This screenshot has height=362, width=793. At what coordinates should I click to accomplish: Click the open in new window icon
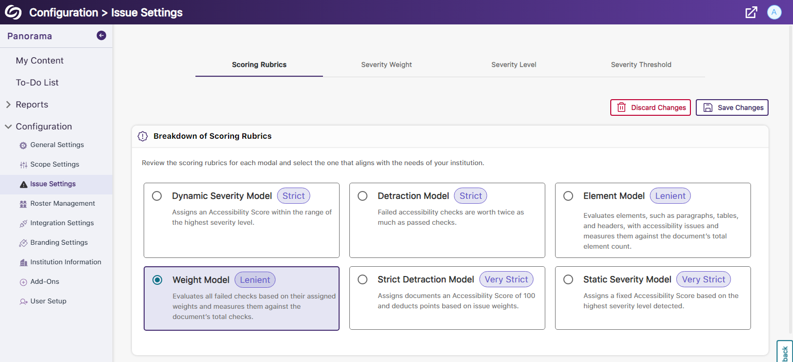coord(751,12)
